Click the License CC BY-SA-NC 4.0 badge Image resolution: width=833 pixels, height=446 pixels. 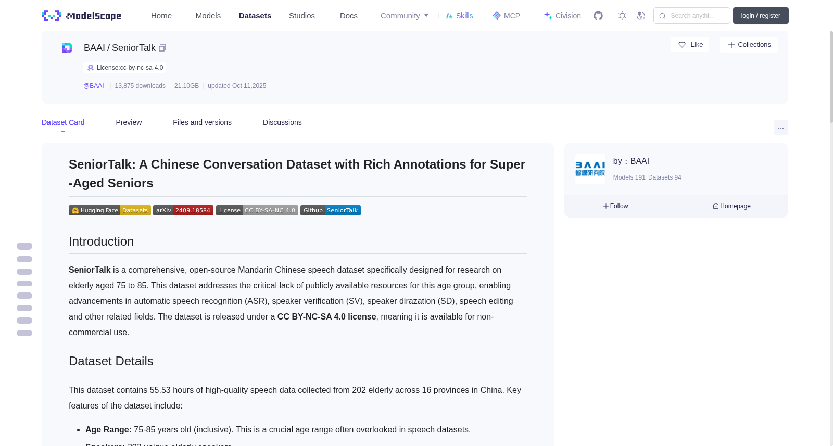(257, 210)
